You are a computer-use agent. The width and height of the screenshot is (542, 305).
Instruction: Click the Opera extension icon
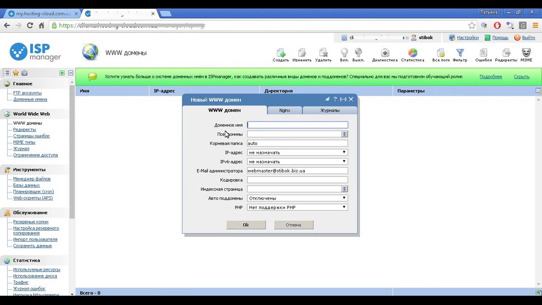tap(497, 26)
